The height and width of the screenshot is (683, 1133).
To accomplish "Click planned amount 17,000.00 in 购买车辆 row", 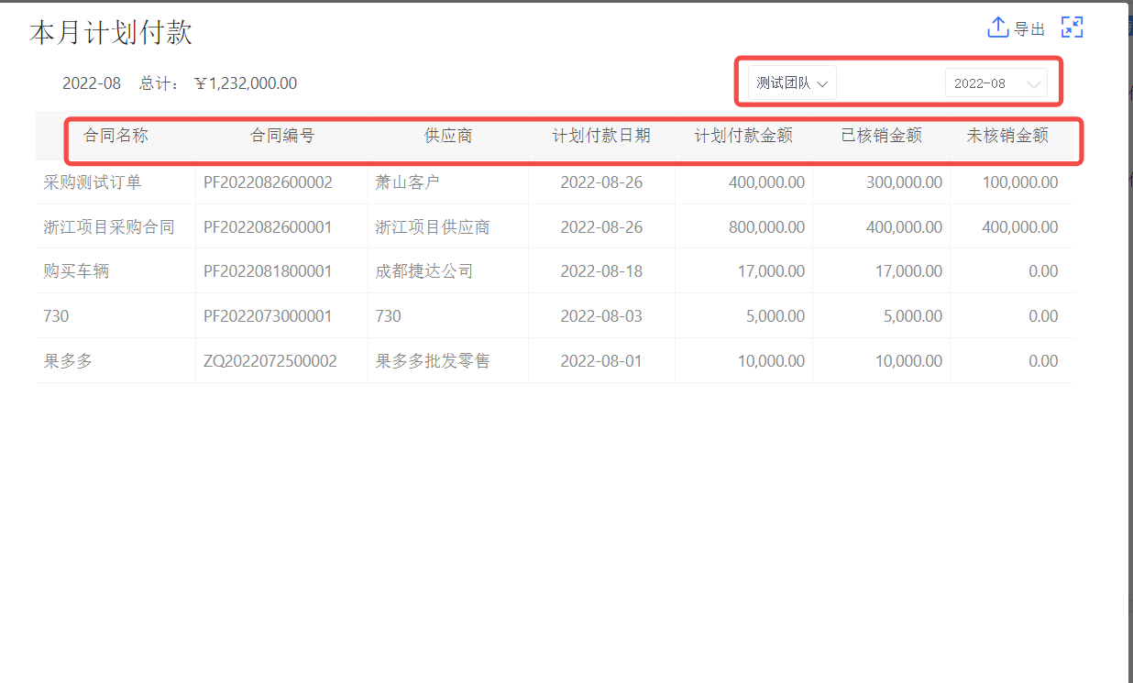I will (771, 271).
